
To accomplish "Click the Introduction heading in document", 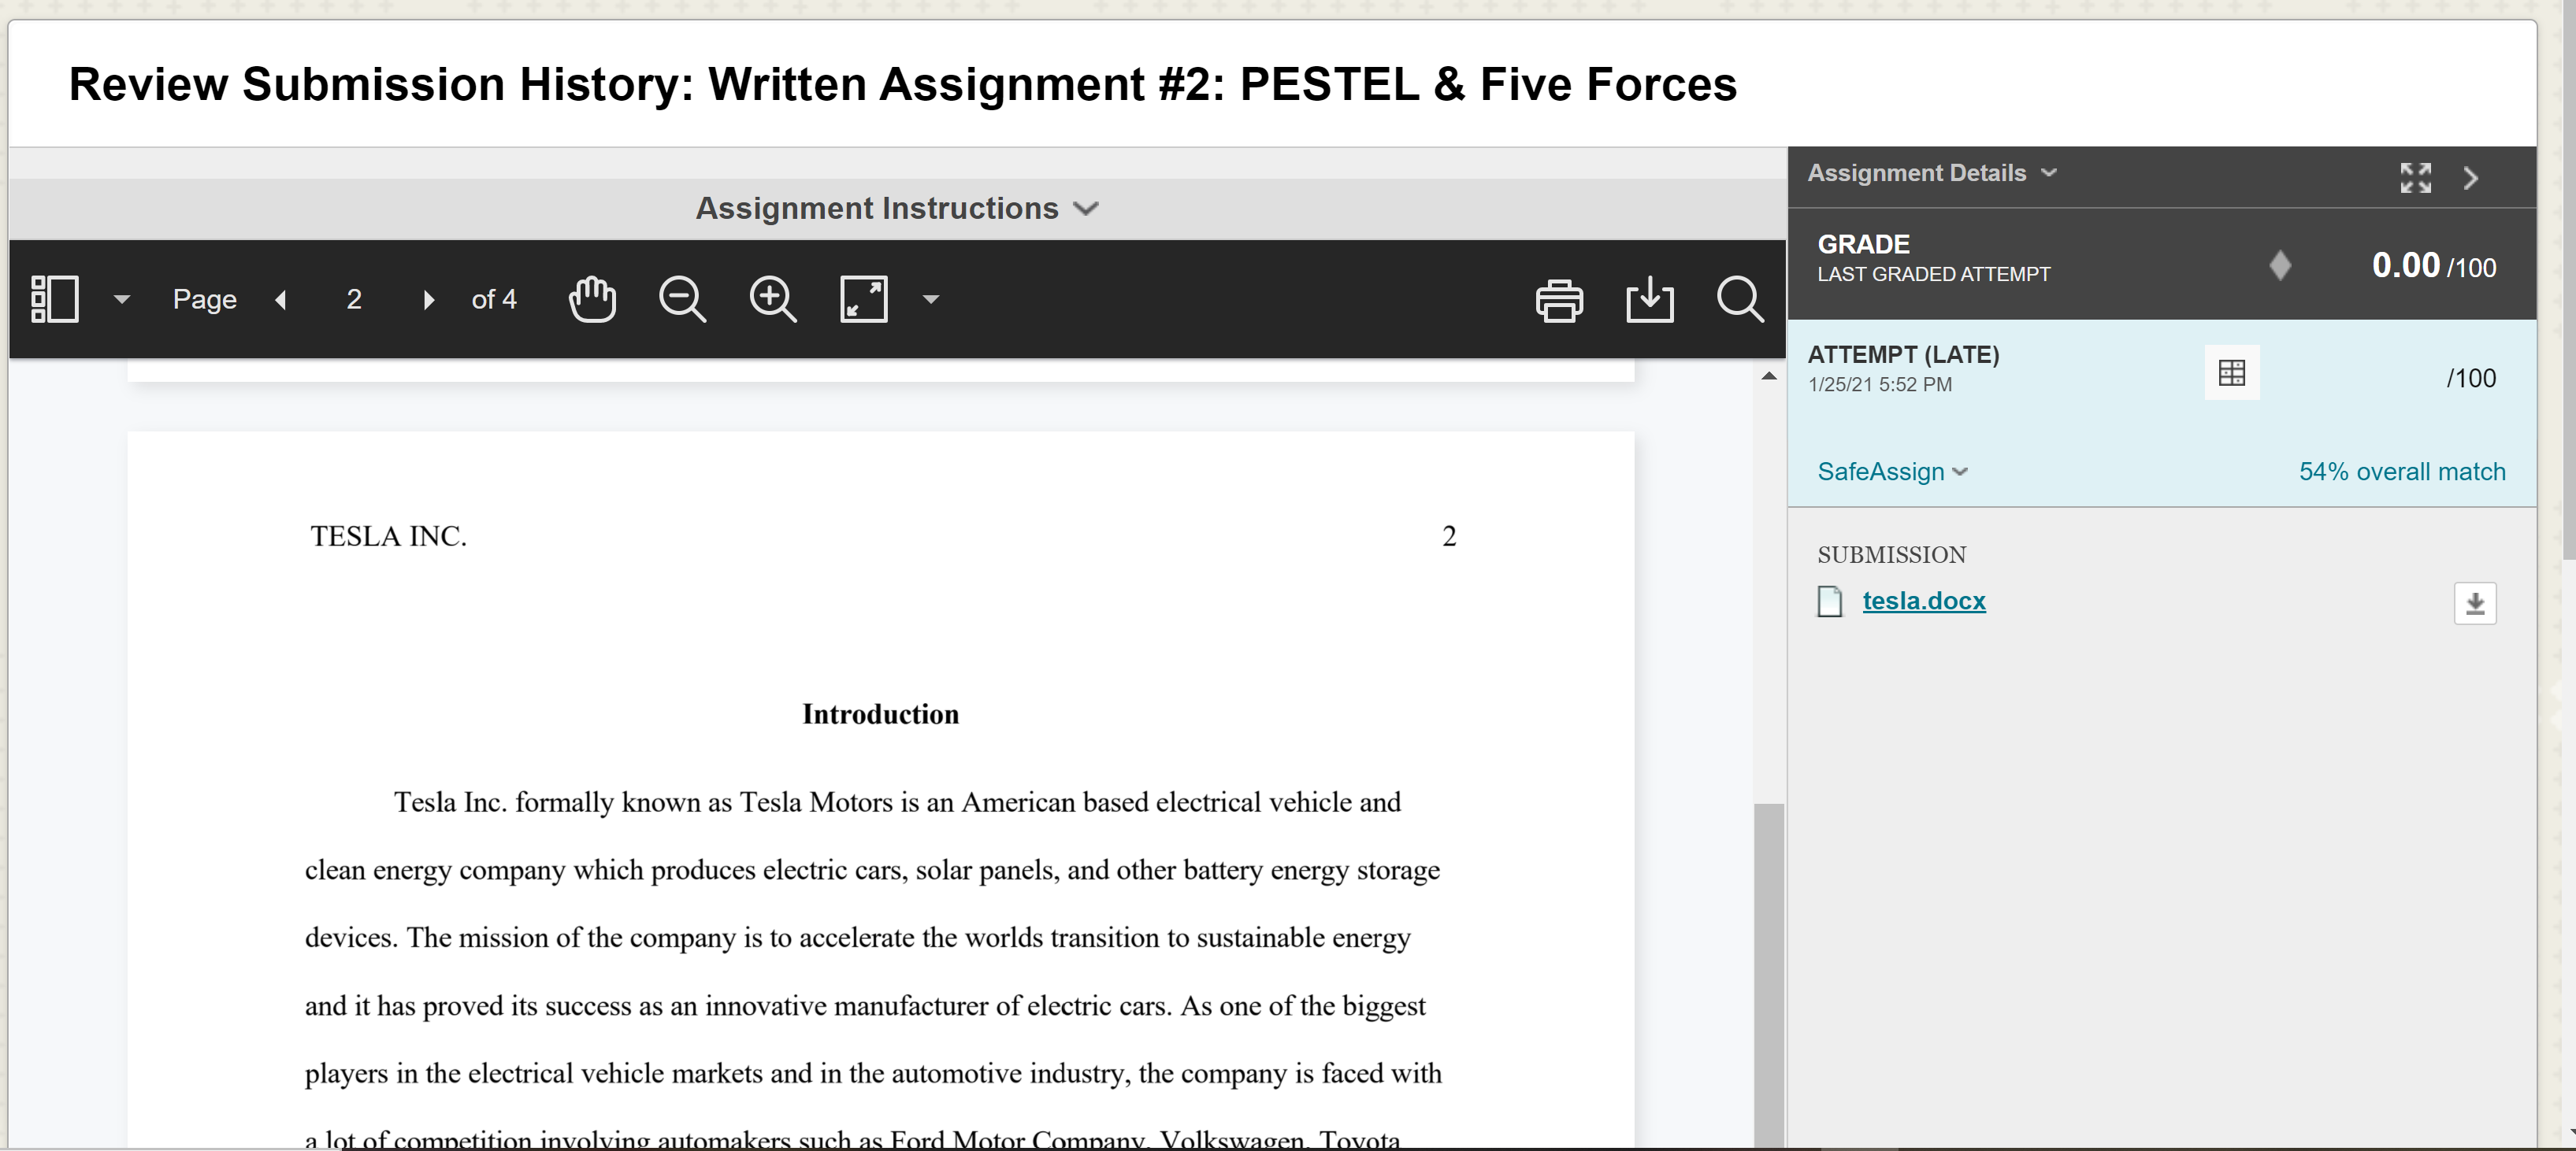I will pyautogui.click(x=880, y=714).
